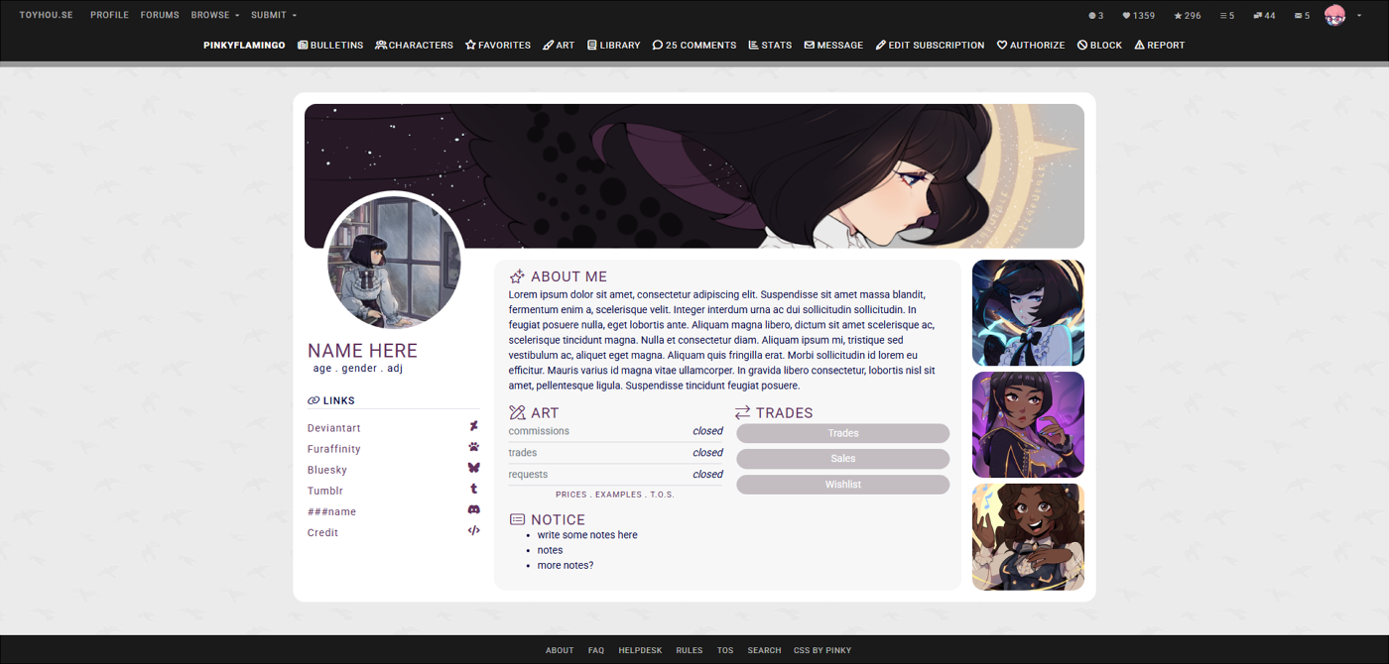The width and height of the screenshot is (1389, 664).
Task: Open the first artwork thumbnail with blue lightning
Action: coord(1028,312)
